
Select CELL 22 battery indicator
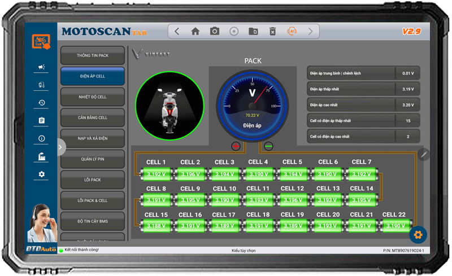coord(395,226)
